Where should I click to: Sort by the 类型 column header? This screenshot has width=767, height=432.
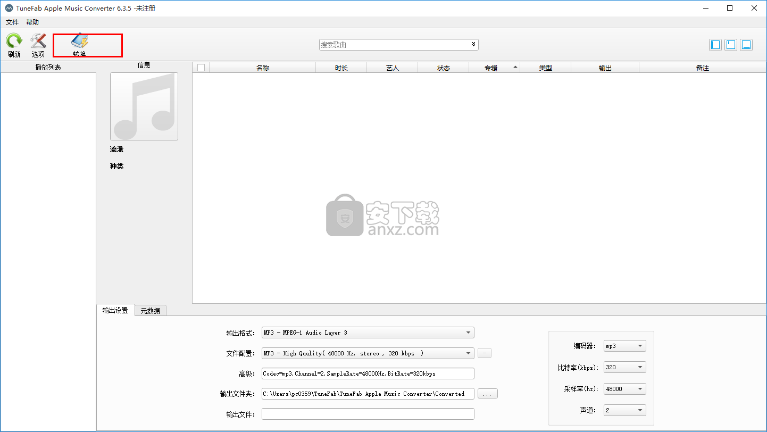(546, 68)
